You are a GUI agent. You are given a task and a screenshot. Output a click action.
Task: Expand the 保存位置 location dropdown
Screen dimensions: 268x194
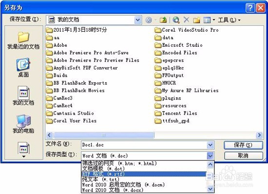pyautogui.click(x=138, y=20)
